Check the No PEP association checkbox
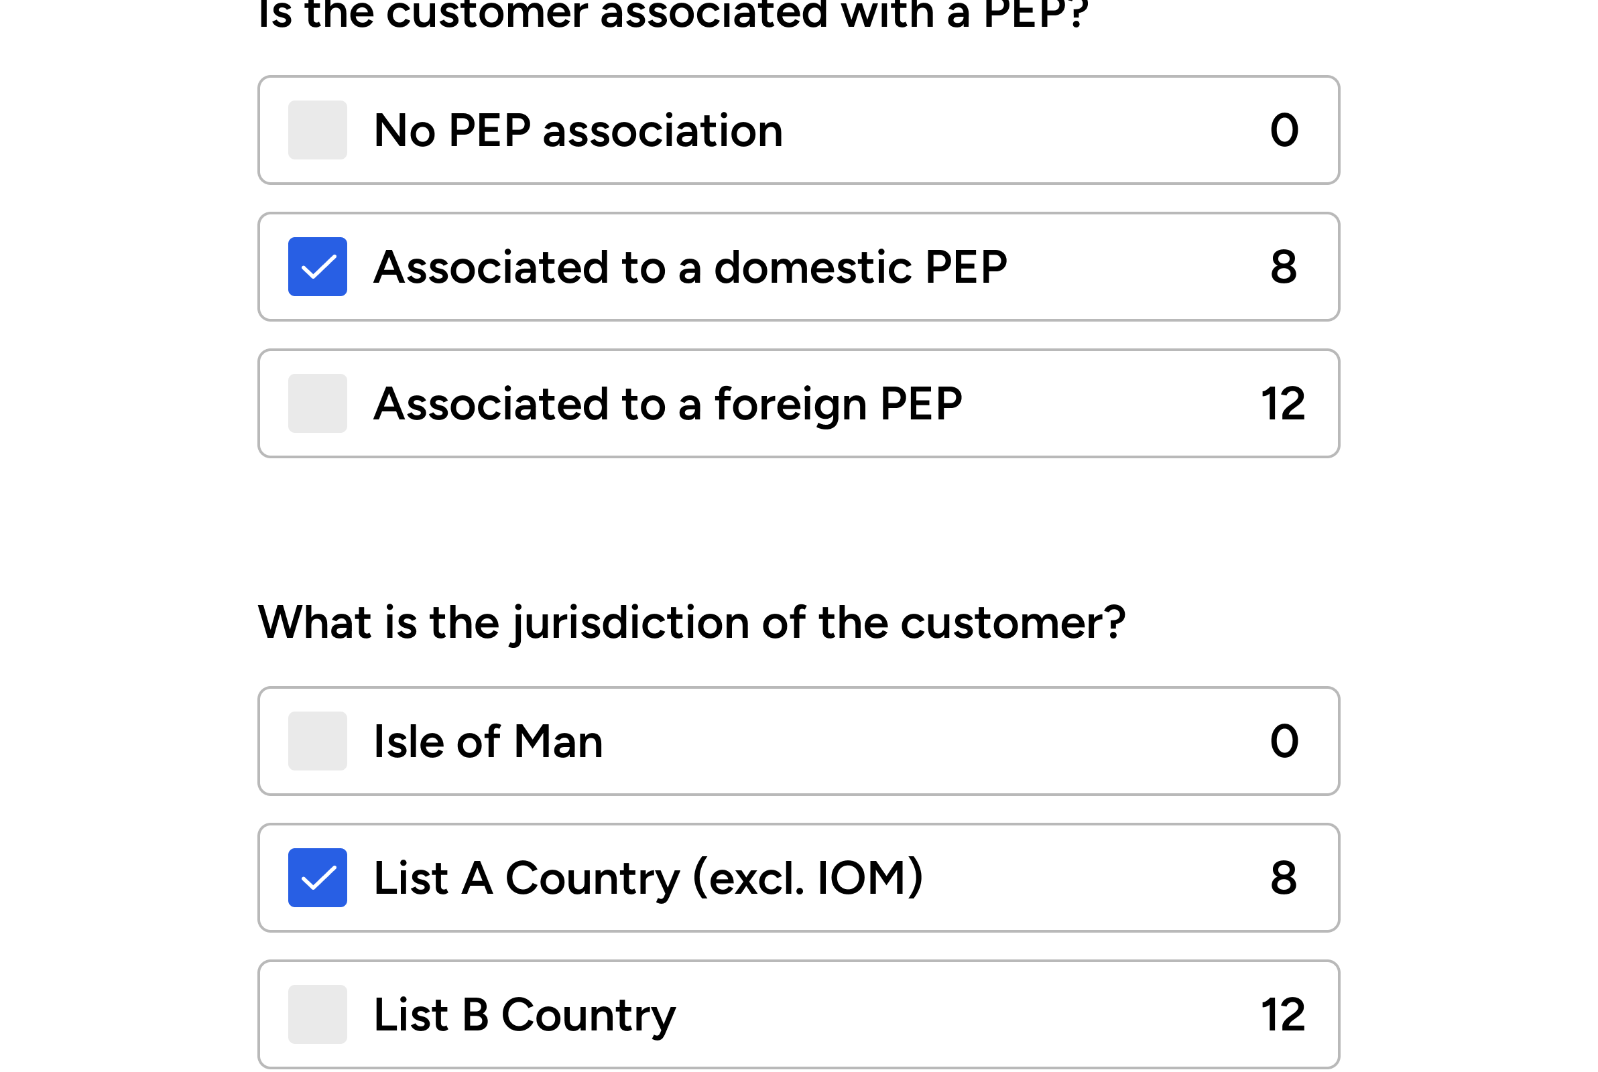1598x1072 pixels. [x=317, y=130]
